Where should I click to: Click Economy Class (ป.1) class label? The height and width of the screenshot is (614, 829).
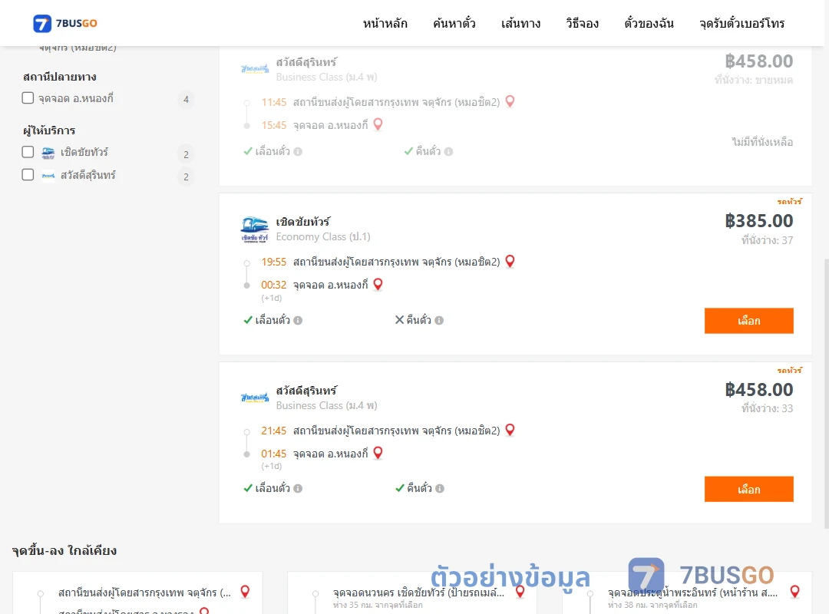coord(323,236)
